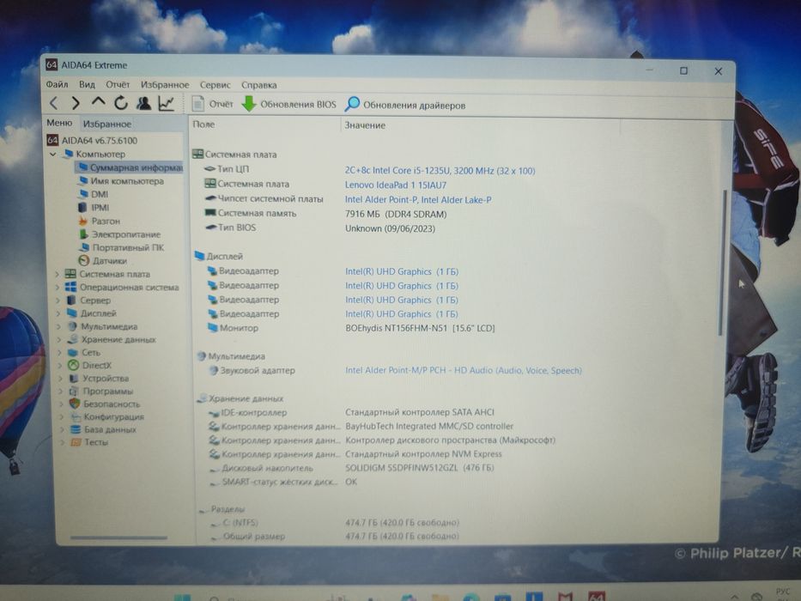Click the База данных icon
This screenshot has width=801, height=601.
(x=76, y=429)
